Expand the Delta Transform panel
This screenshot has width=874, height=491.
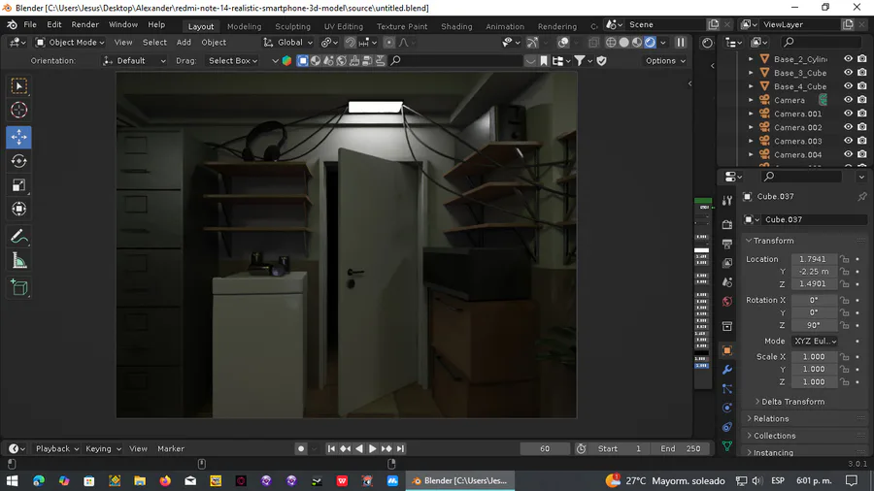point(792,402)
